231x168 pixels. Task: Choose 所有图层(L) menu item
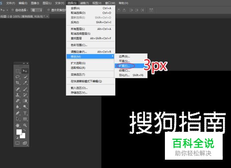pyautogui.click(x=90, y=29)
